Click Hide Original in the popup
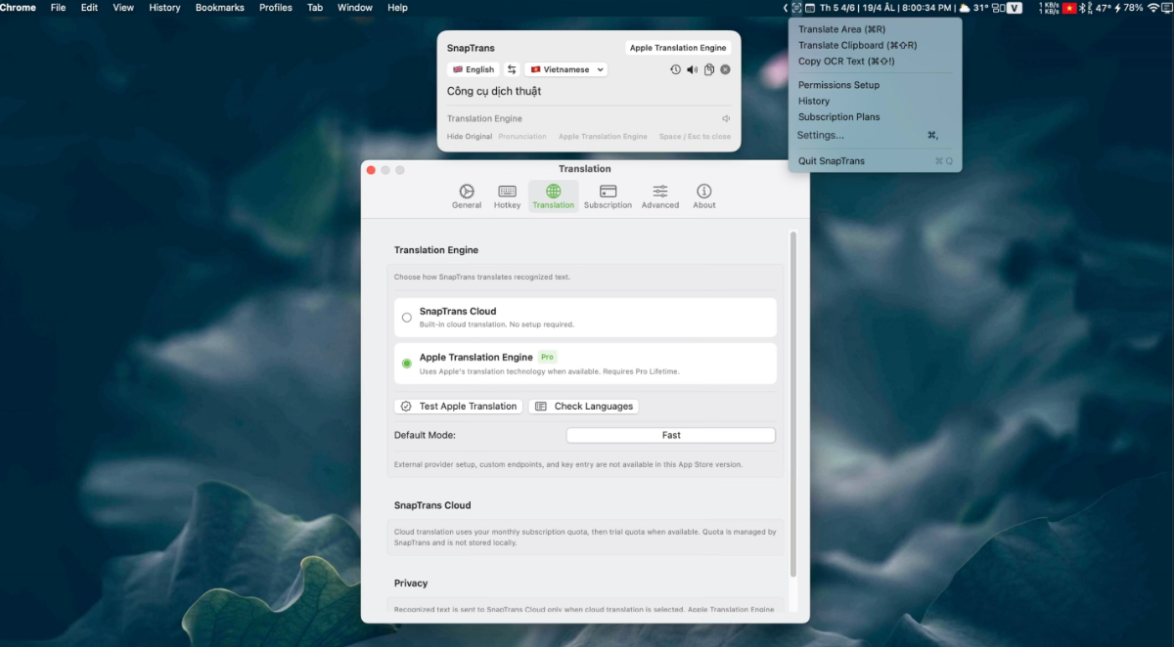1174x647 pixels. (470, 137)
